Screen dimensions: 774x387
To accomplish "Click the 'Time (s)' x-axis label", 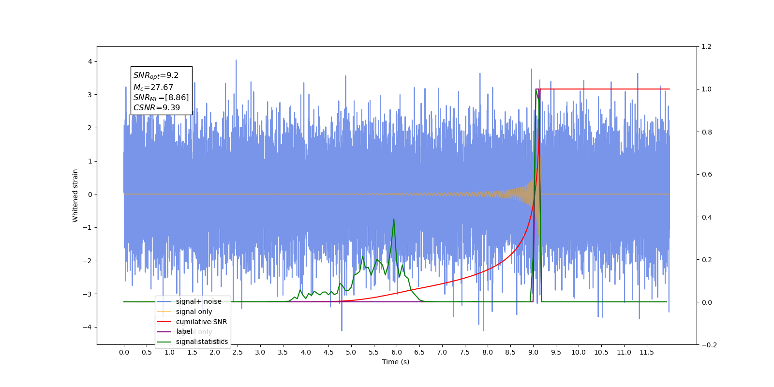I will pyautogui.click(x=396, y=362).
